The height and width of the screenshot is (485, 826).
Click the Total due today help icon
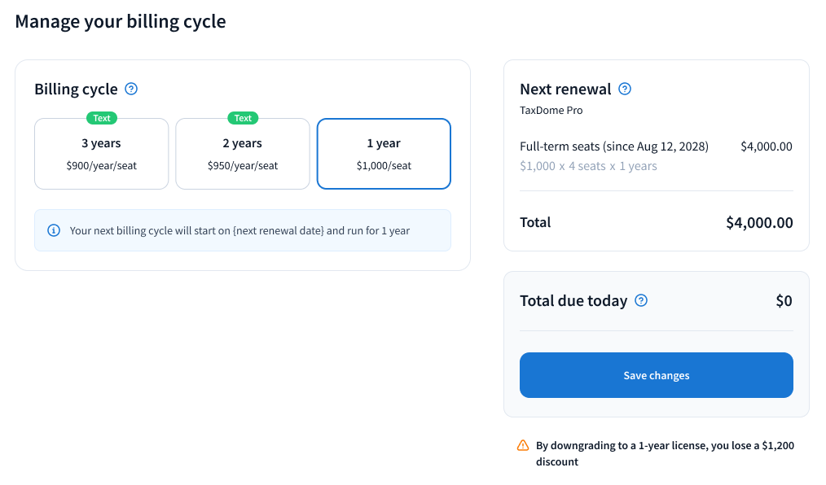coord(641,301)
